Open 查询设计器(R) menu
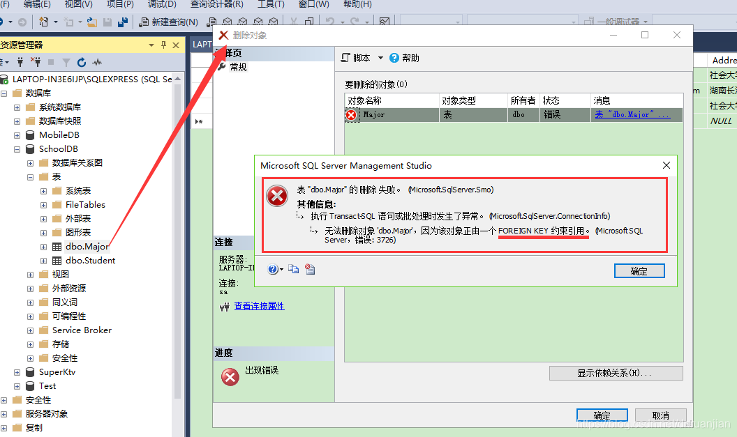The height and width of the screenshot is (437, 737). pyautogui.click(x=216, y=4)
